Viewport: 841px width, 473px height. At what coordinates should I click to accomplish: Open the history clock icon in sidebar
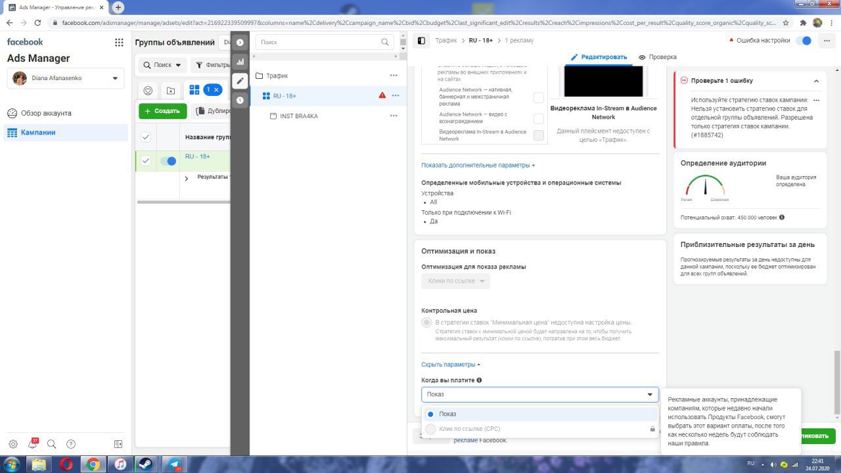click(x=240, y=101)
